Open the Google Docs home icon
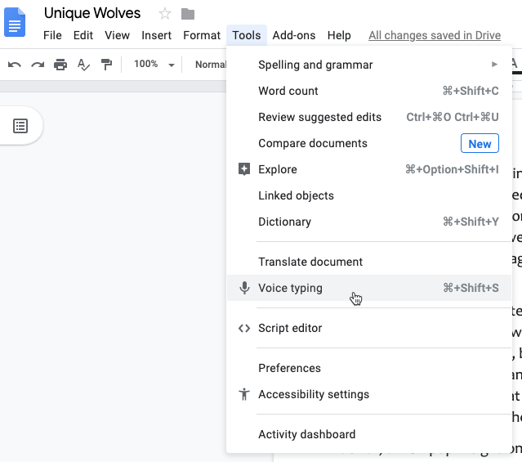The width and height of the screenshot is (522, 462). [x=15, y=22]
